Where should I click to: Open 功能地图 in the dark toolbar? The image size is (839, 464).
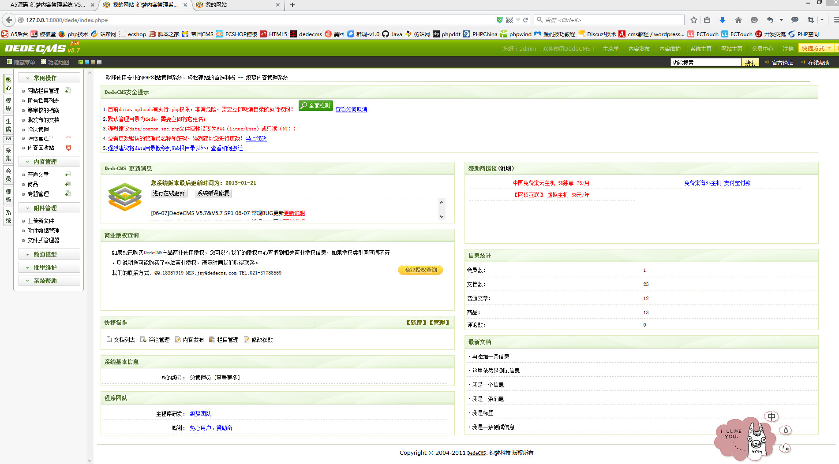[55, 62]
